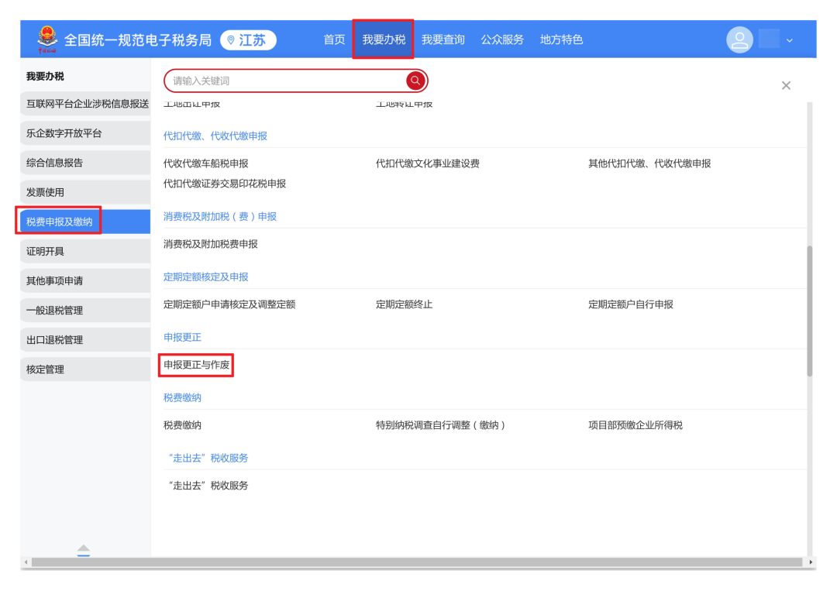The height and width of the screenshot is (591, 837).
Task: Click the collapse arrow under the sidebar
Action: [83, 551]
